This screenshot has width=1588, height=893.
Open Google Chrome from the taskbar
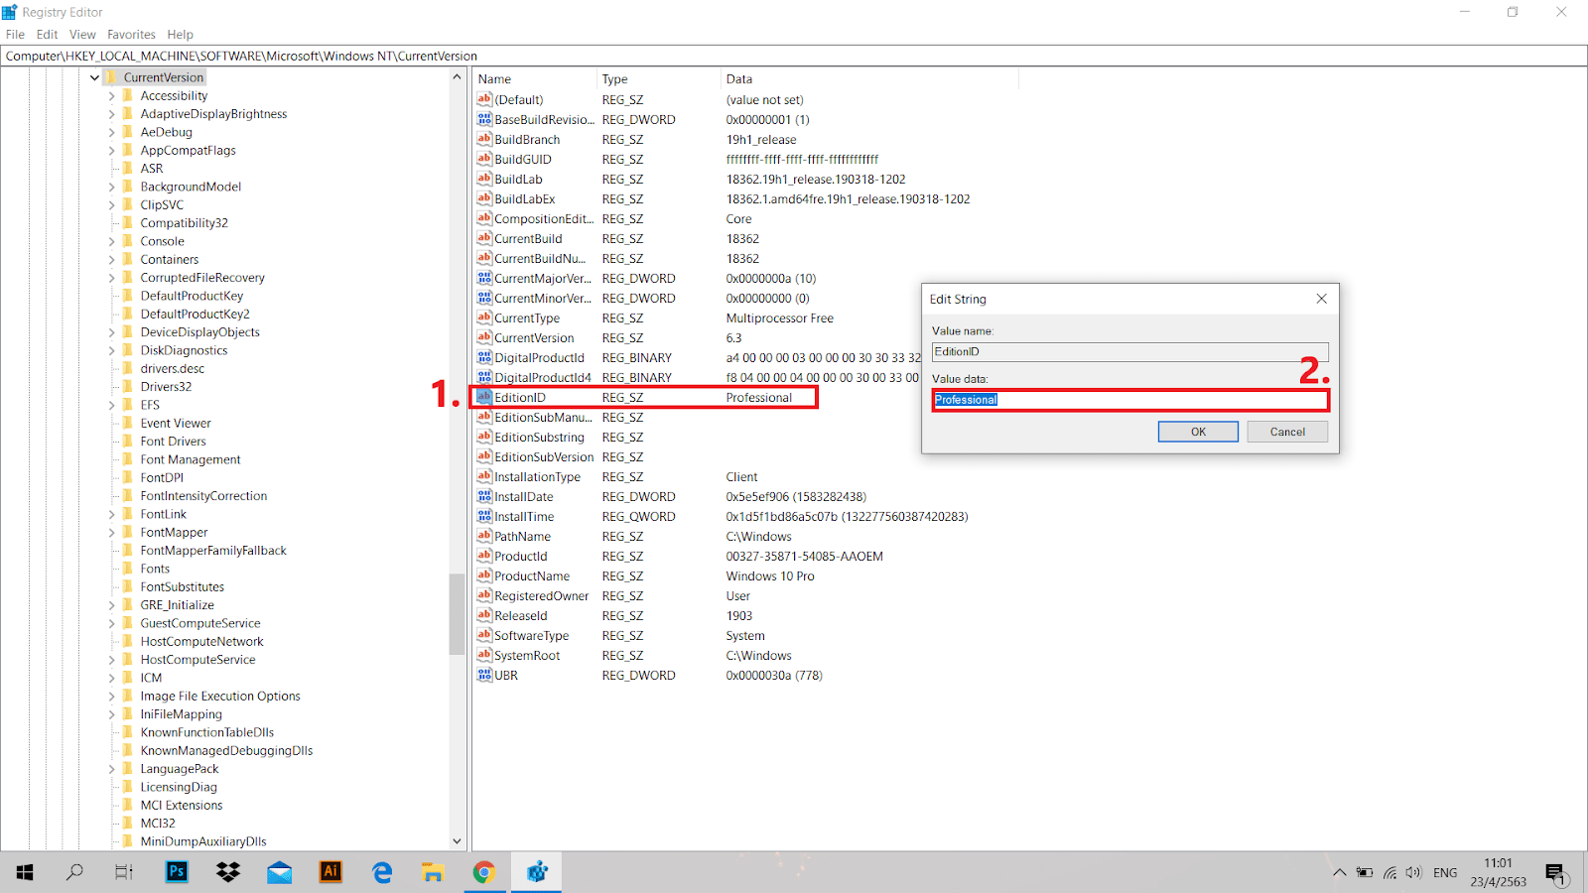pyautogui.click(x=484, y=872)
